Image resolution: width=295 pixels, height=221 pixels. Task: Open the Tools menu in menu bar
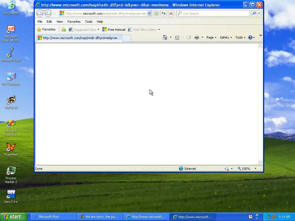click(x=89, y=22)
